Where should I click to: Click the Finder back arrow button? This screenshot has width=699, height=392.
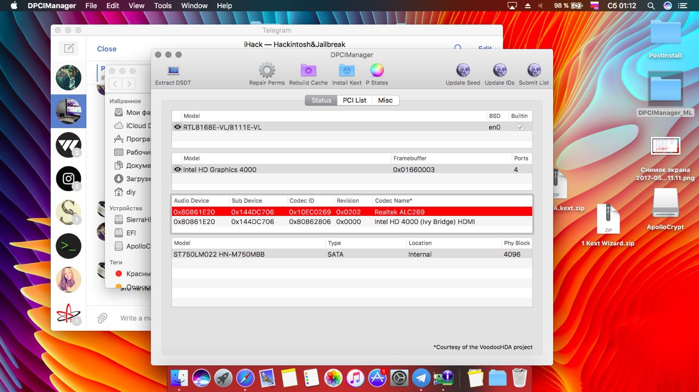click(x=115, y=83)
